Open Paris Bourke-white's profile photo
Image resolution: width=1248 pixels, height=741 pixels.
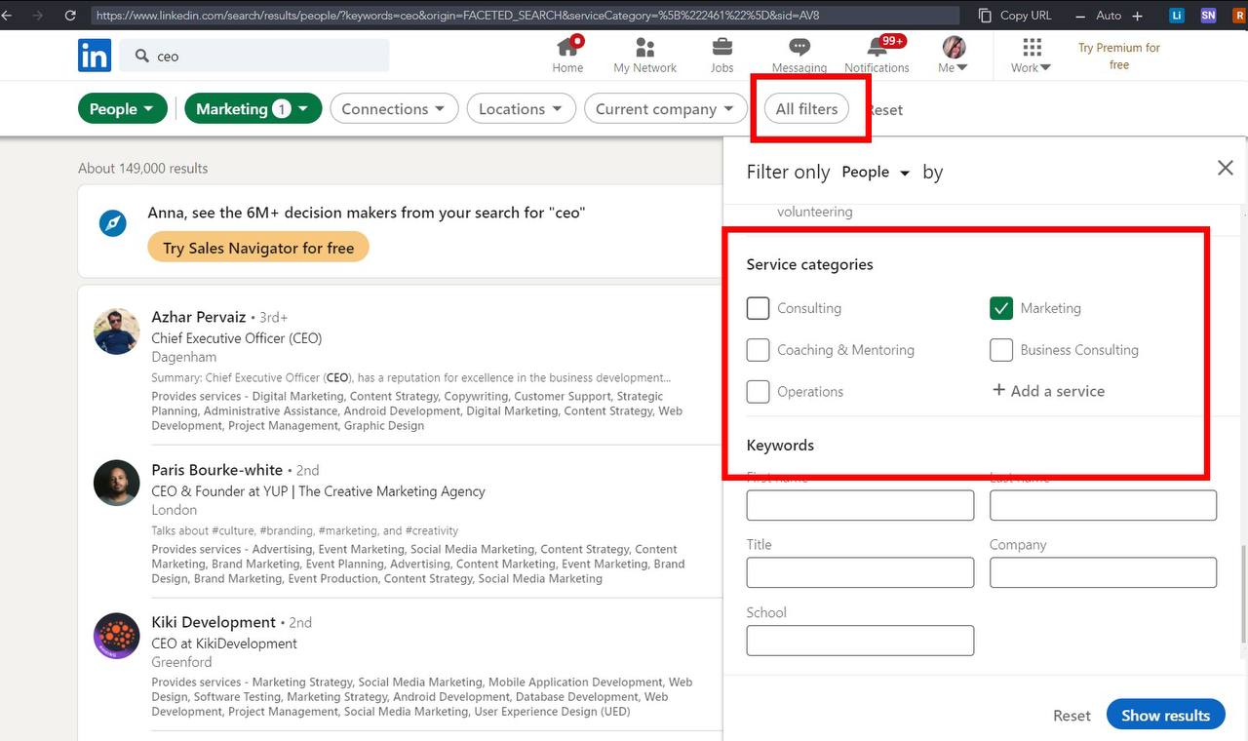117,483
